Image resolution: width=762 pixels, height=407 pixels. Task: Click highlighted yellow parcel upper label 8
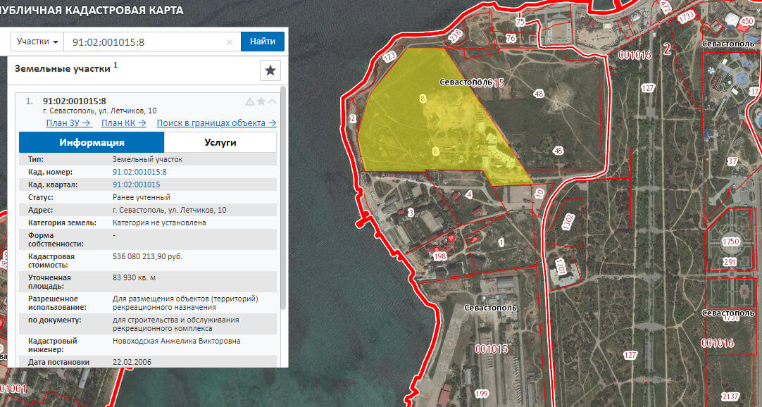click(x=423, y=99)
